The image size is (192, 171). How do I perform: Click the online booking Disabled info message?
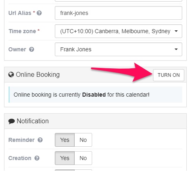click(x=95, y=95)
